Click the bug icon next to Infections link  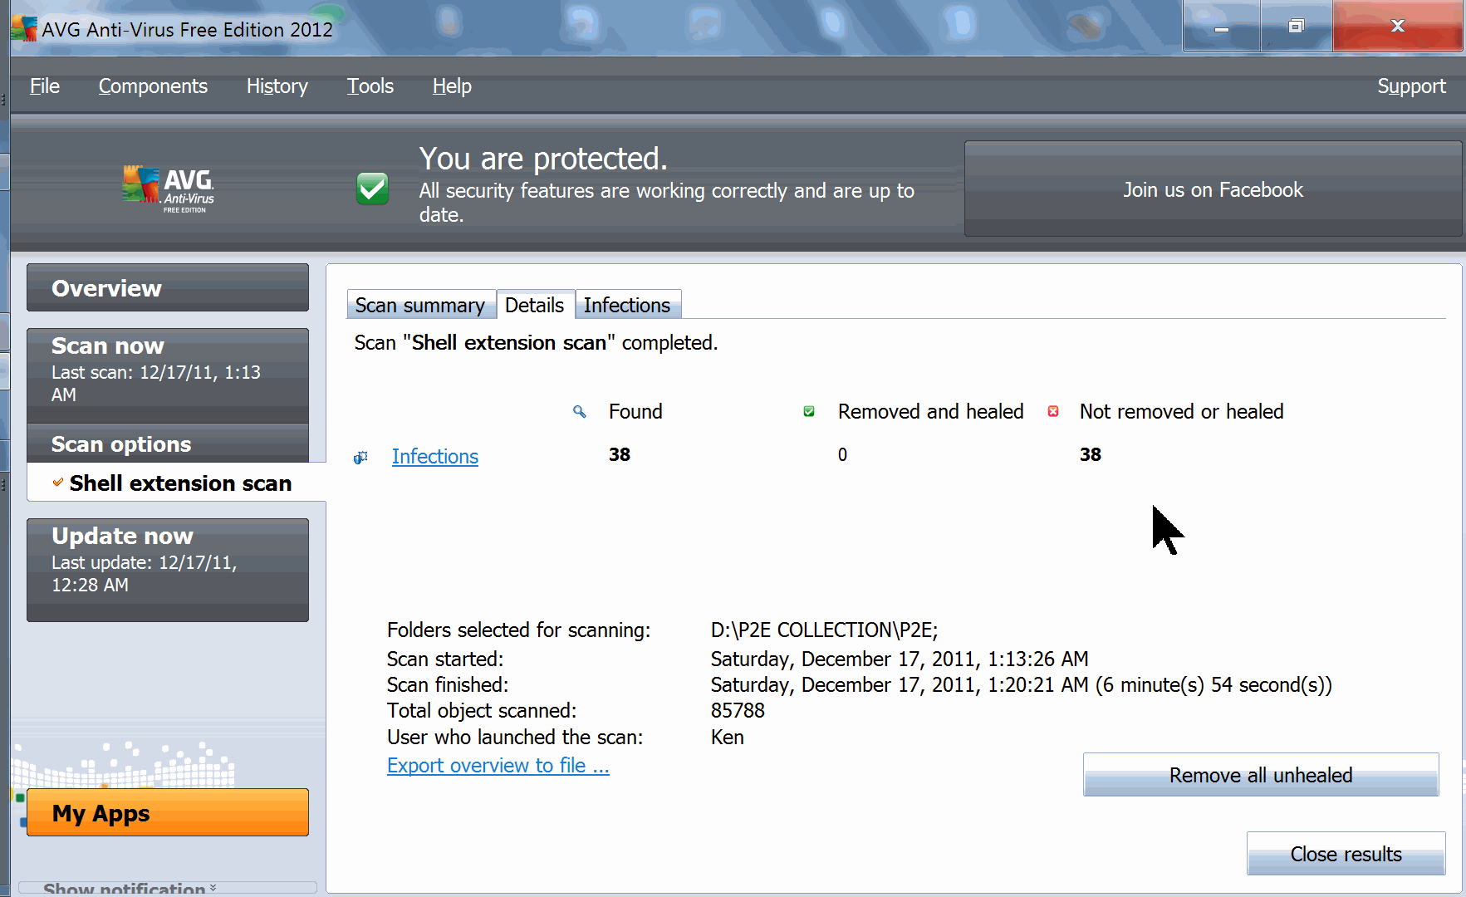pyautogui.click(x=360, y=457)
